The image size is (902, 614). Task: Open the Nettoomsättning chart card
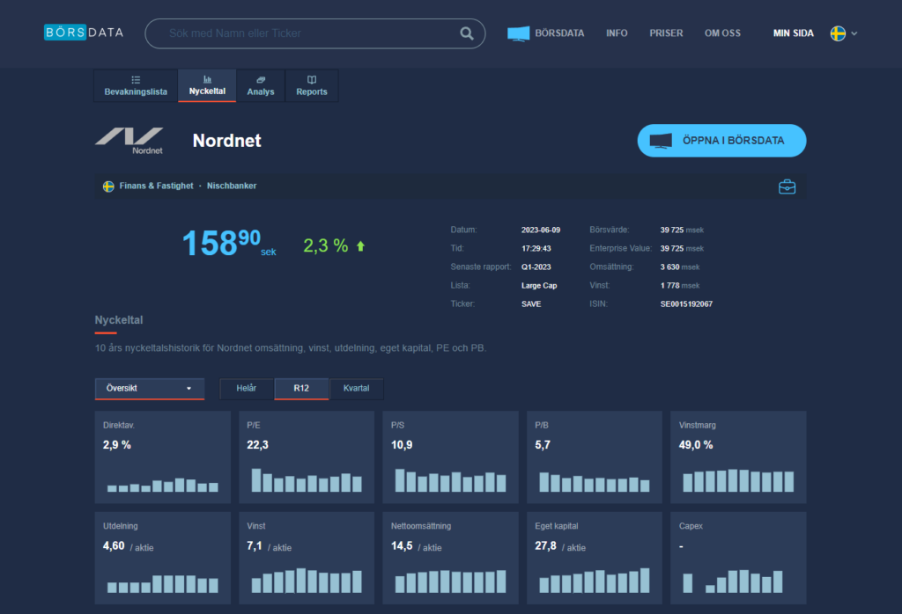(450, 558)
